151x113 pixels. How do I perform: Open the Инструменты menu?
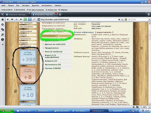[47, 5]
